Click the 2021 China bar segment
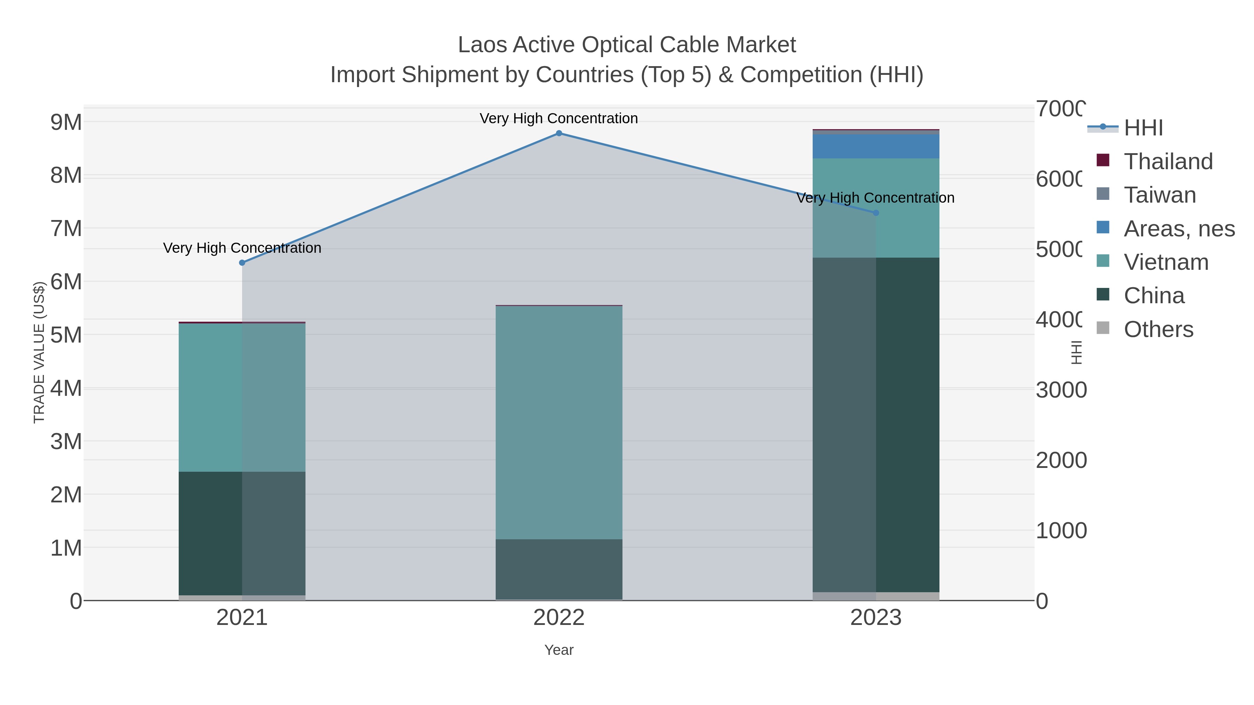The image size is (1254, 705). (242, 533)
